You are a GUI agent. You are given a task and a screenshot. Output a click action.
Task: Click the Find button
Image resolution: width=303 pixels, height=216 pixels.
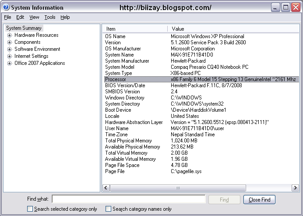(224, 199)
